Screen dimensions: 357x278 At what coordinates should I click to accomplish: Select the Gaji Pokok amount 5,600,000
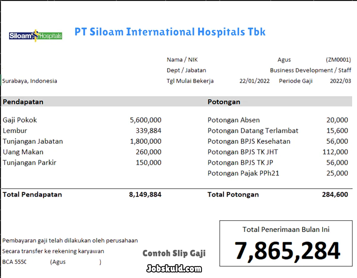click(145, 120)
